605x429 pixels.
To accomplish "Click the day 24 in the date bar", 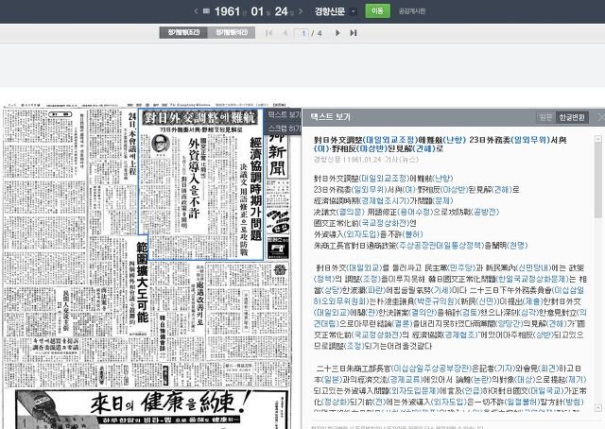I will tap(282, 11).
